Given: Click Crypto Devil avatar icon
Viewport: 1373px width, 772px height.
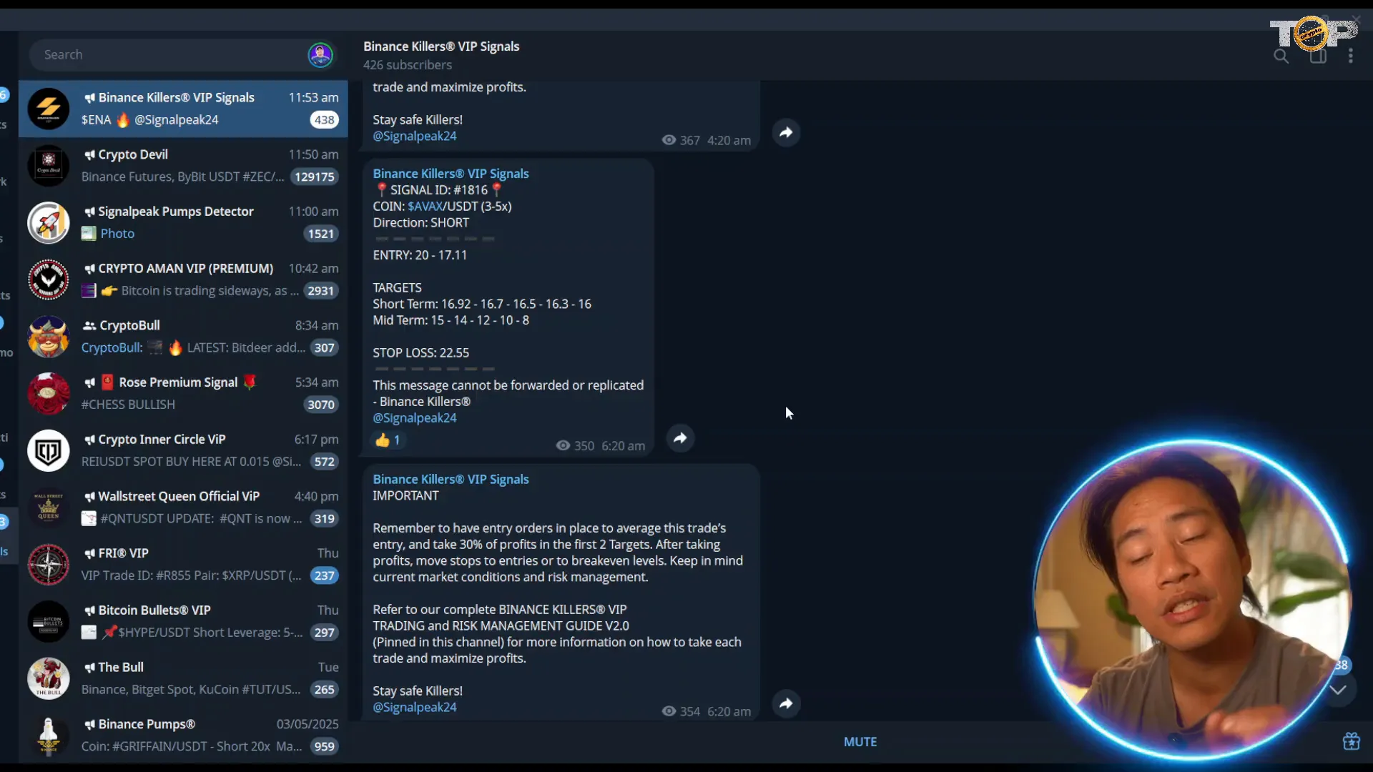Looking at the screenshot, I should (x=49, y=166).
